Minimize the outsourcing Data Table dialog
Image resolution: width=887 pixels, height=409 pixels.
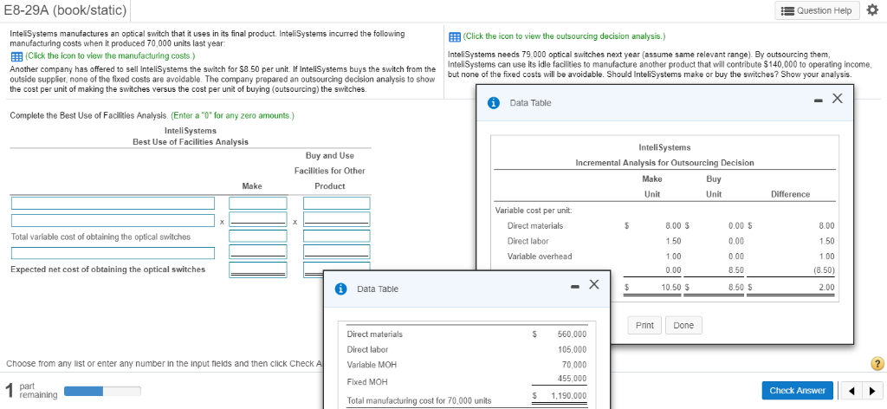[x=818, y=101]
